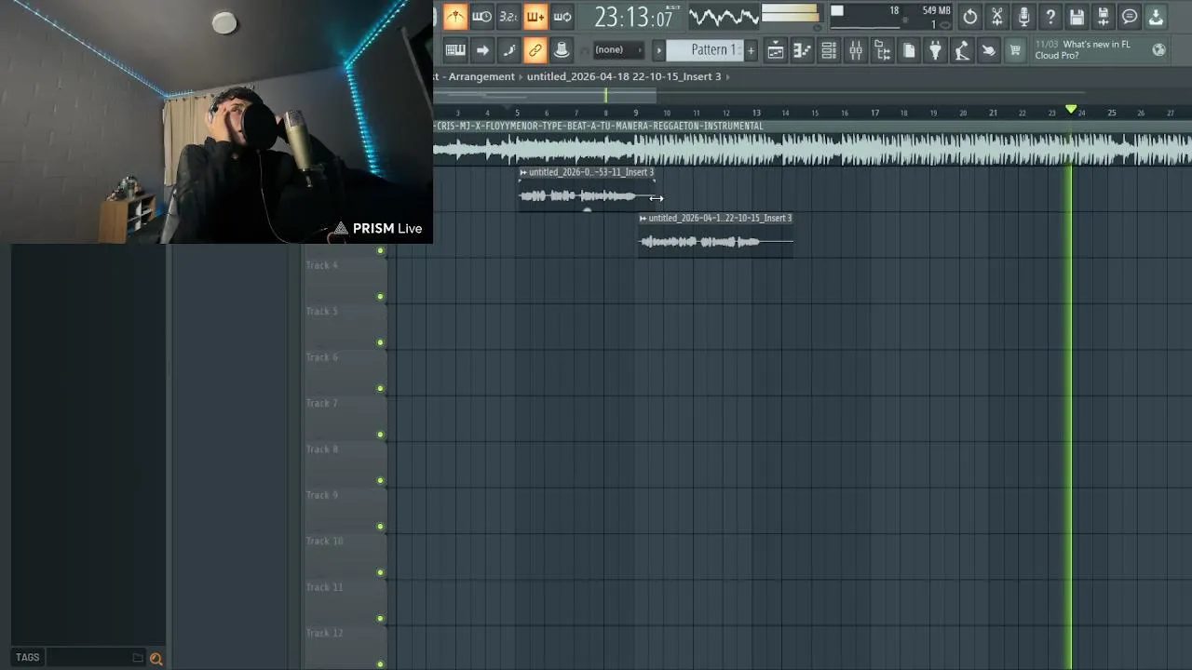Click the undo history icon

(x=970, y=17)
